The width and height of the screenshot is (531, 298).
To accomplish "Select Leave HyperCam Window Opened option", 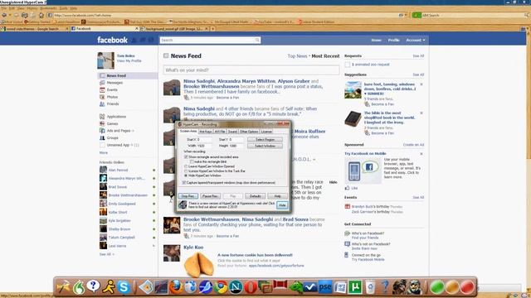I will click(x=186, y=166).
